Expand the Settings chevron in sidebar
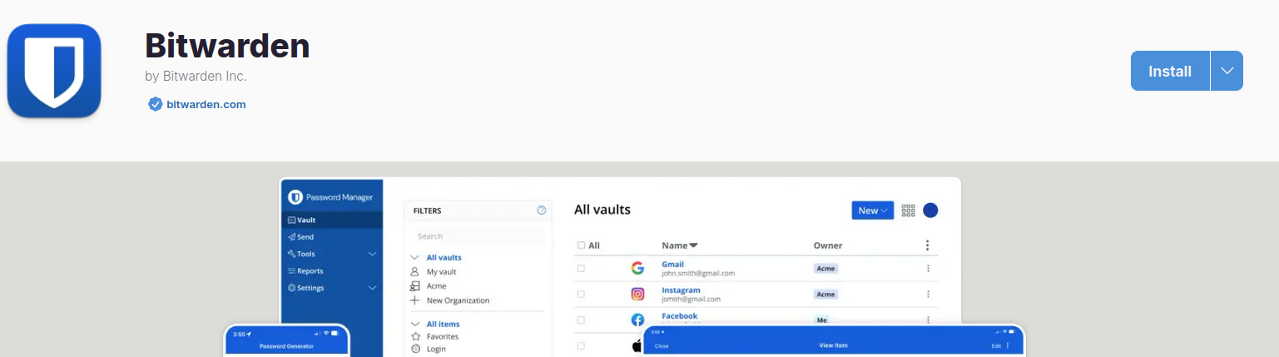This screenshot has width=1279, height=357. [x=372, y=288]
